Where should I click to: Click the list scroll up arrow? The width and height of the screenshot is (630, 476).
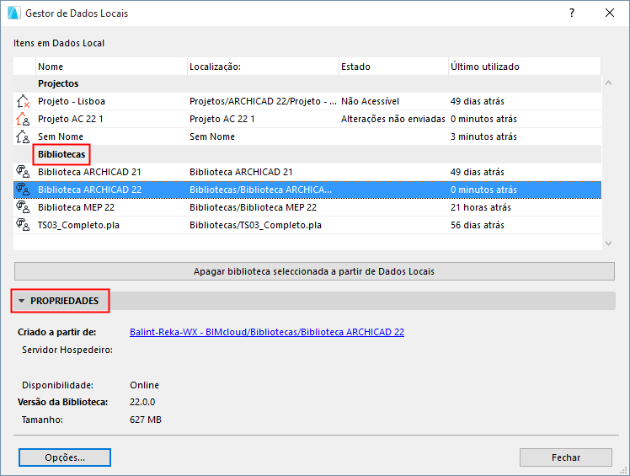(608, 83)
